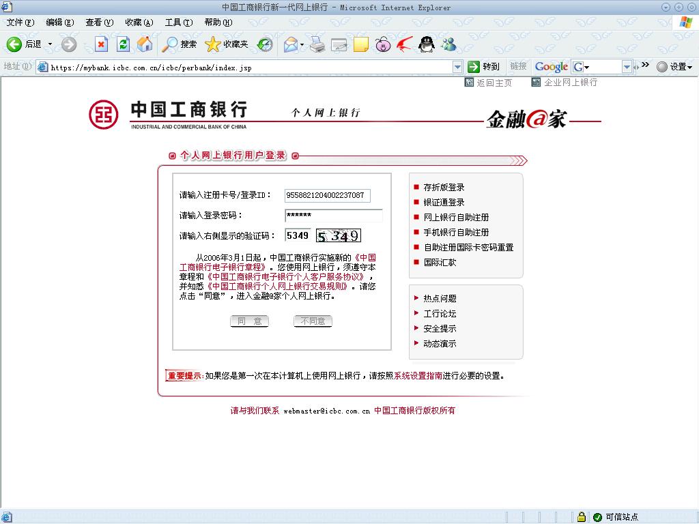Open 安全提示 link
This screenshot has height=524, width=699.
[440, 329]
